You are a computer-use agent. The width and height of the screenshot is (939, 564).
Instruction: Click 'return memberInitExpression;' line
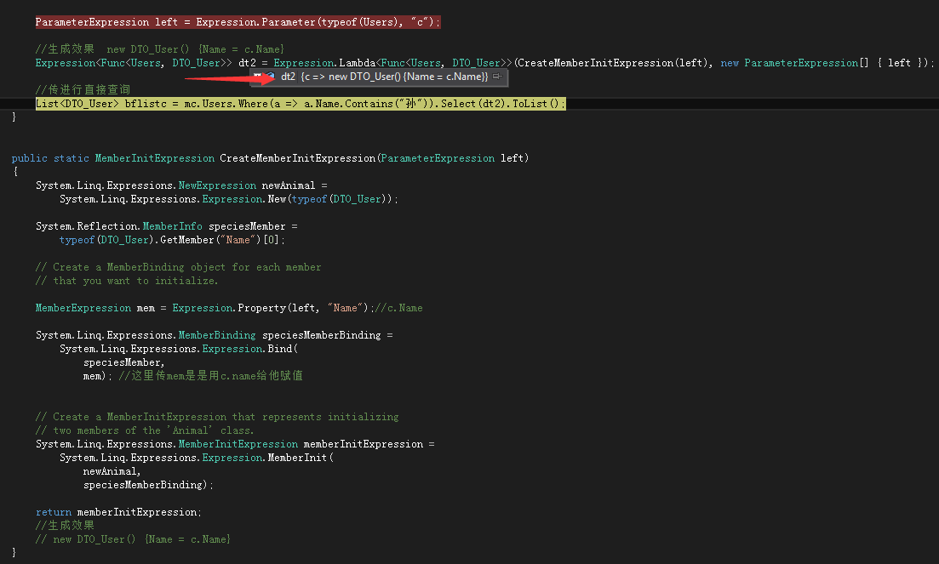pyautogui.click(x=118, y=512)
